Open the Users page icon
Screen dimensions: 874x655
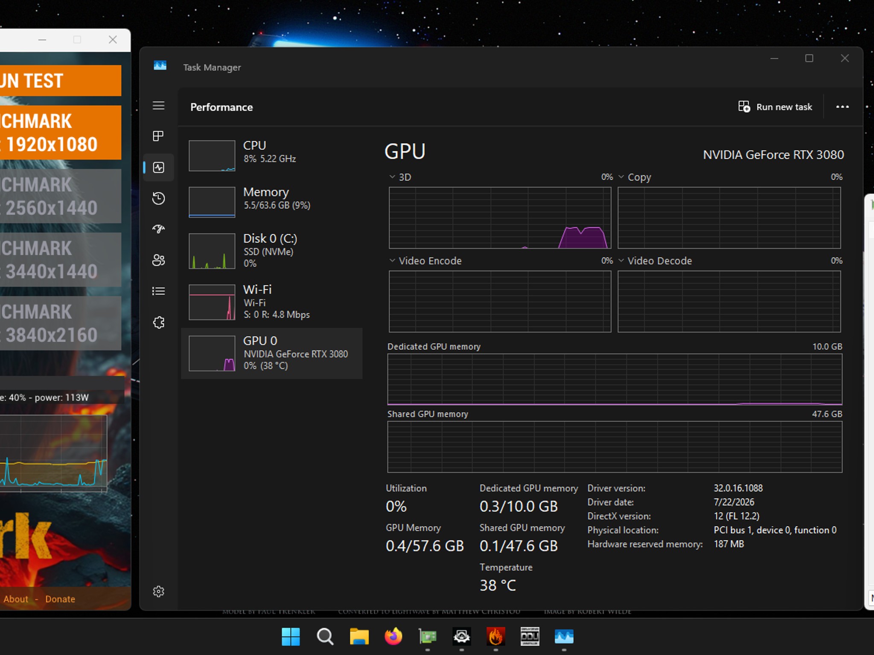click(x=158, y=260)
